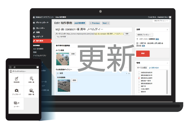Click the delete button beside the gallery image
Viewport: 190px width, 128px height.
coord(74,80)
